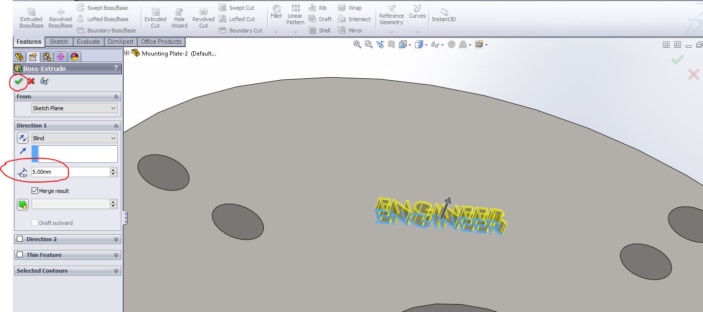Click Previous View icon

(380, 45)
